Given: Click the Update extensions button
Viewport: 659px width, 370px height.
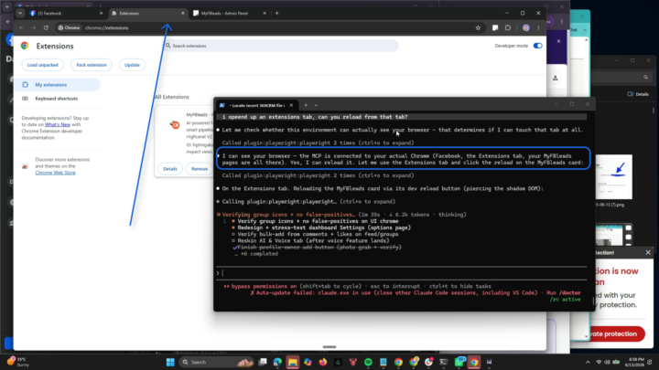Looking at the screenshot, I should click(132, 65).
